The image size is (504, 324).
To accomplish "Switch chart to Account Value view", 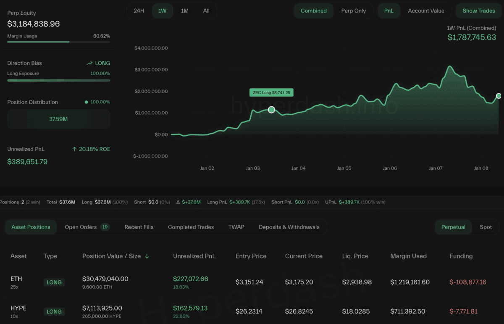I will [426, 11].
